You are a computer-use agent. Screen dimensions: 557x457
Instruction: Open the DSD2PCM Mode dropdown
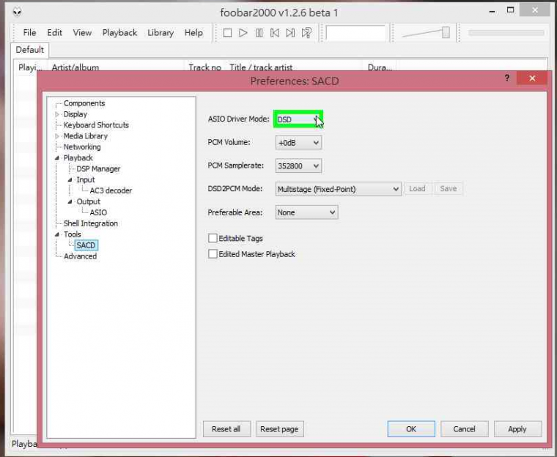click(338, 189)
